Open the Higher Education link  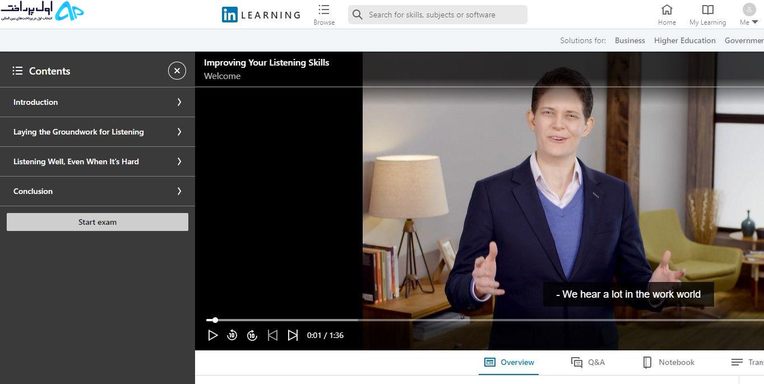point(684,40)
